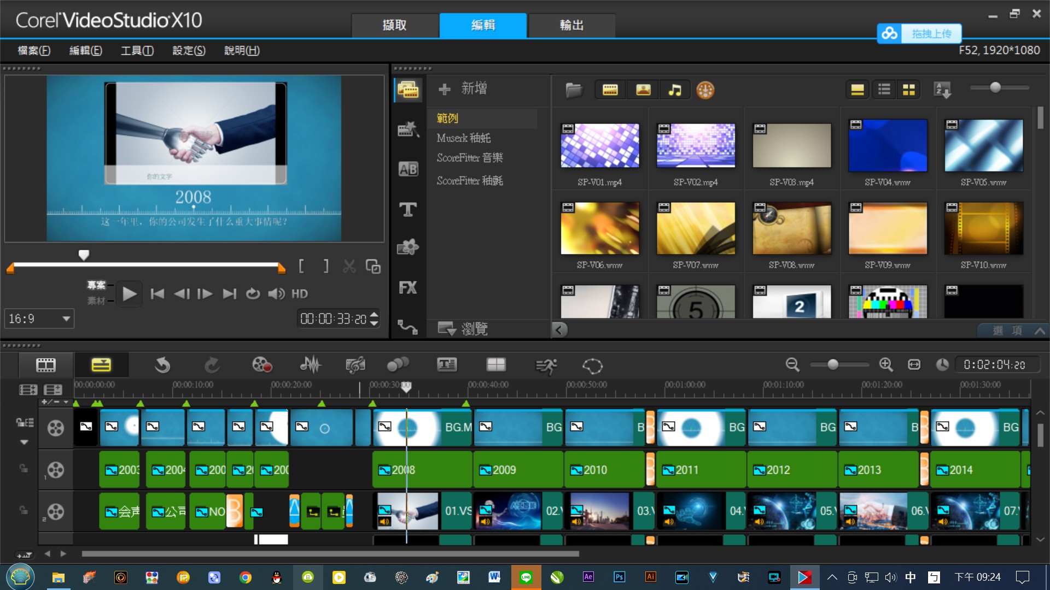1050x590 pixels.
Task: Open the sort library clips menu
Action: tap(943, 90)
